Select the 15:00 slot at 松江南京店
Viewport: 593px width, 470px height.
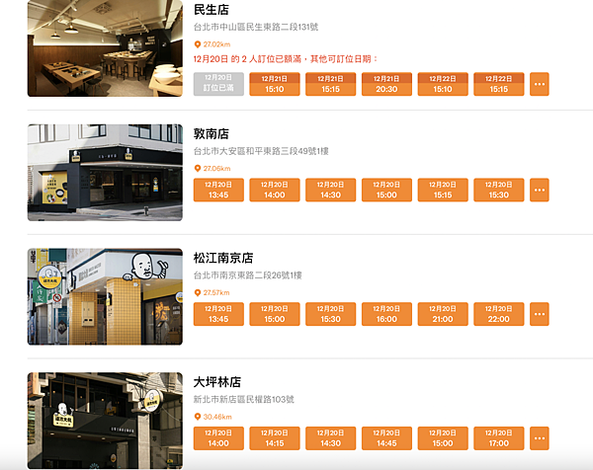pyautogui.click(x=275, y=314)
